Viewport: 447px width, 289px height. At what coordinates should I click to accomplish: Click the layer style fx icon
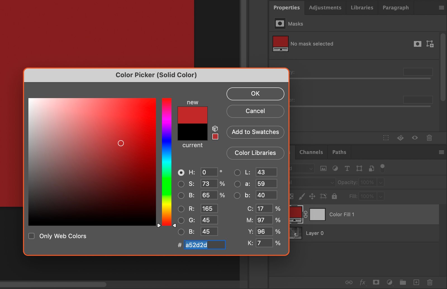click(362, 282)
